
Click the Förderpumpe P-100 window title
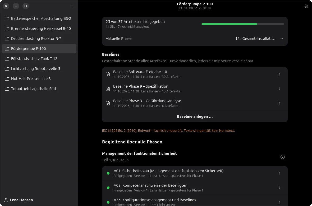195,4
